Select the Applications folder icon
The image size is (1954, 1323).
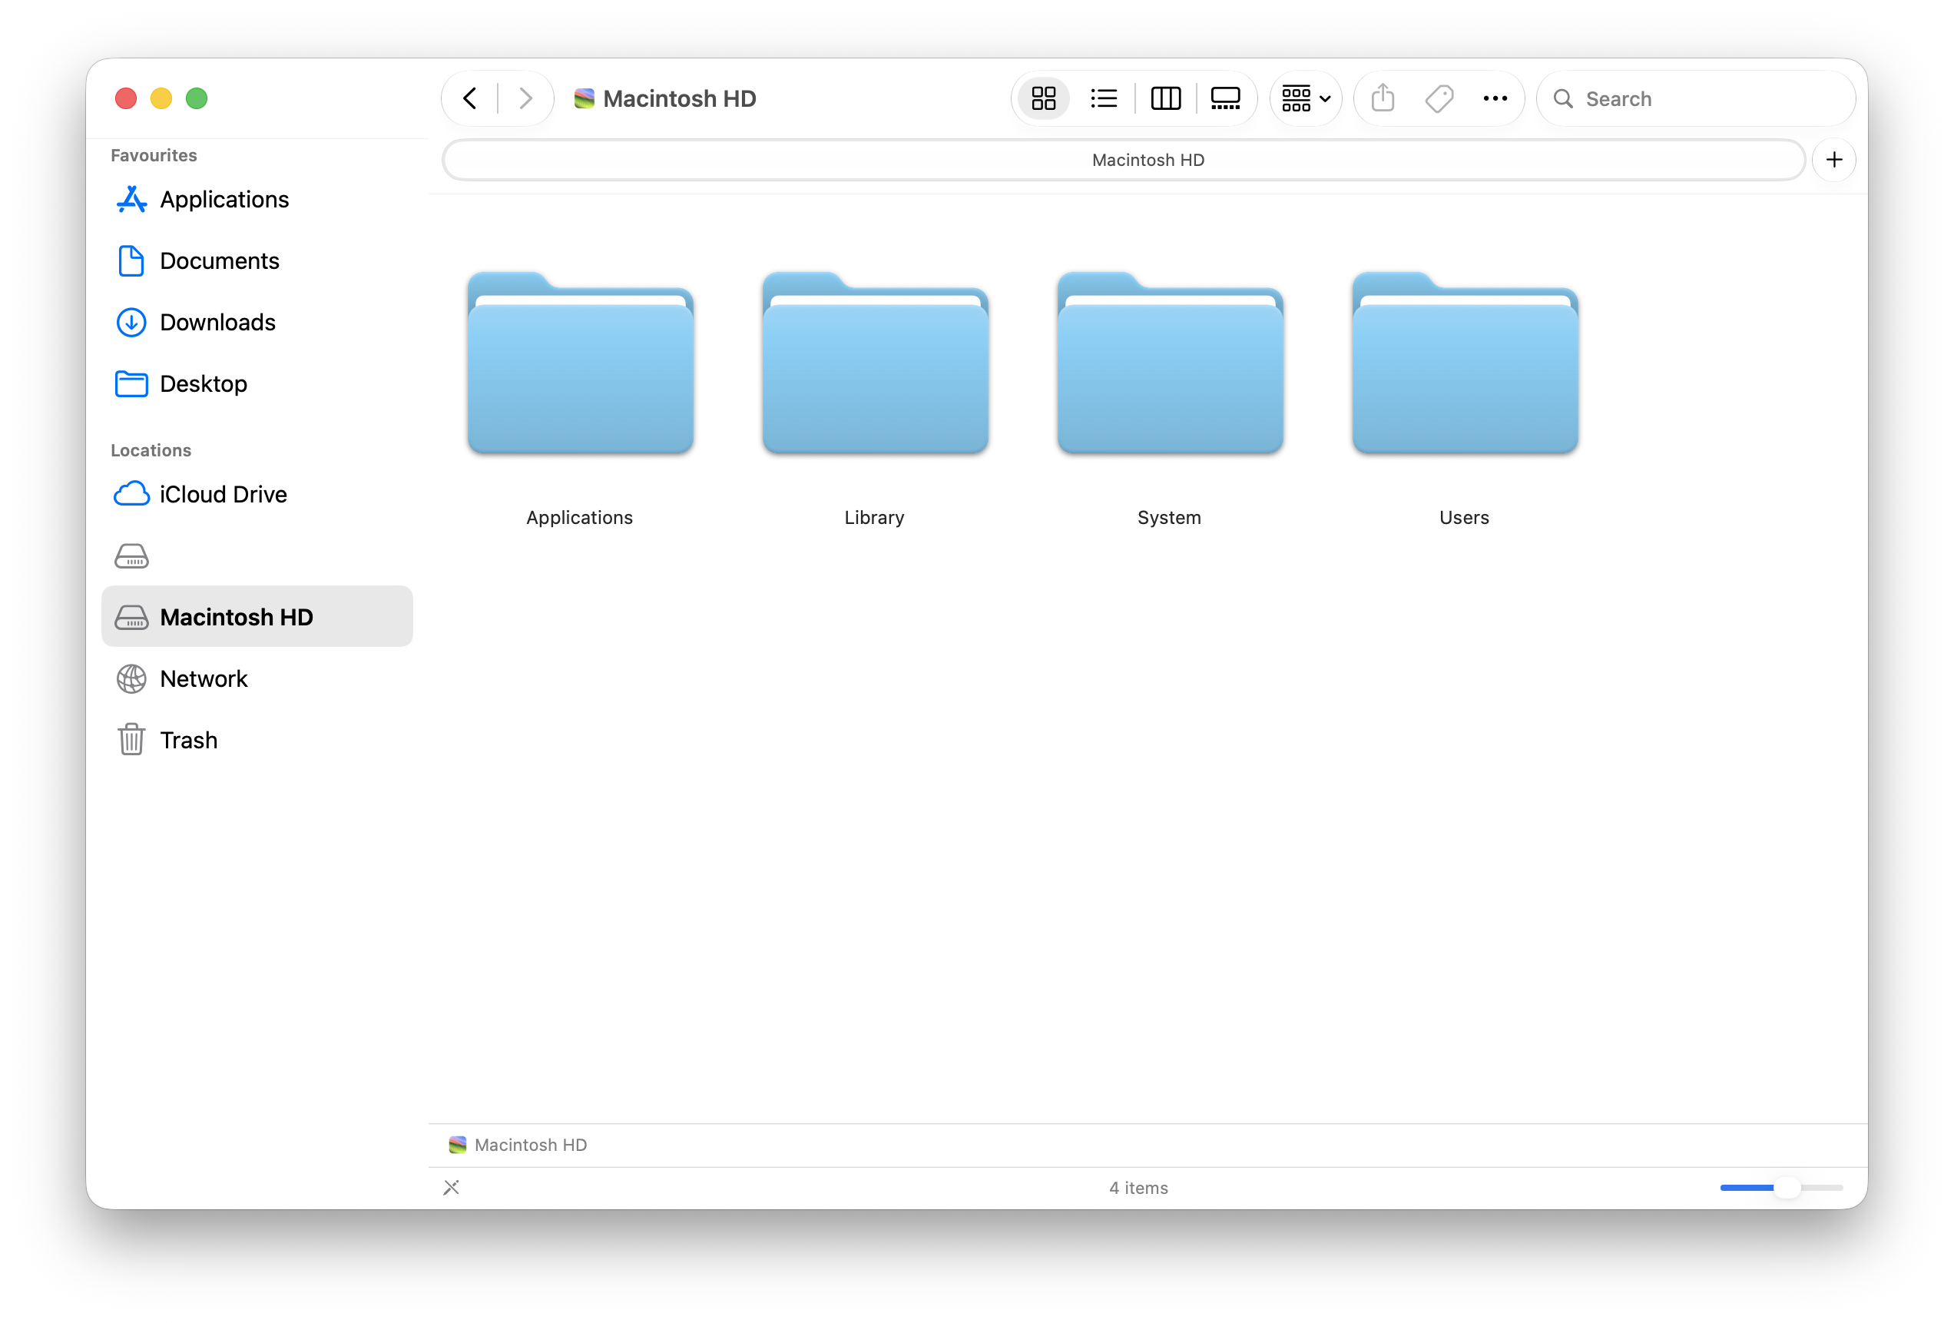[580, 363]
